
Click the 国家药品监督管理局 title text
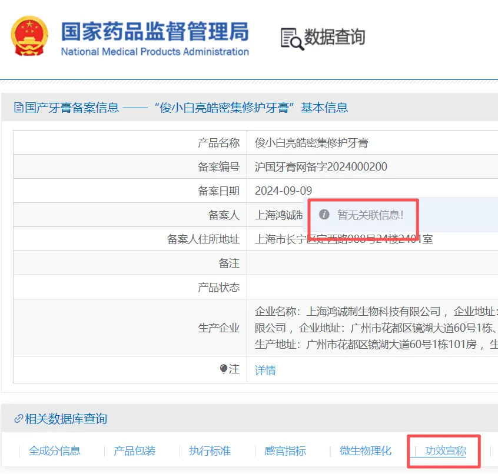click(x=155, y=31)
